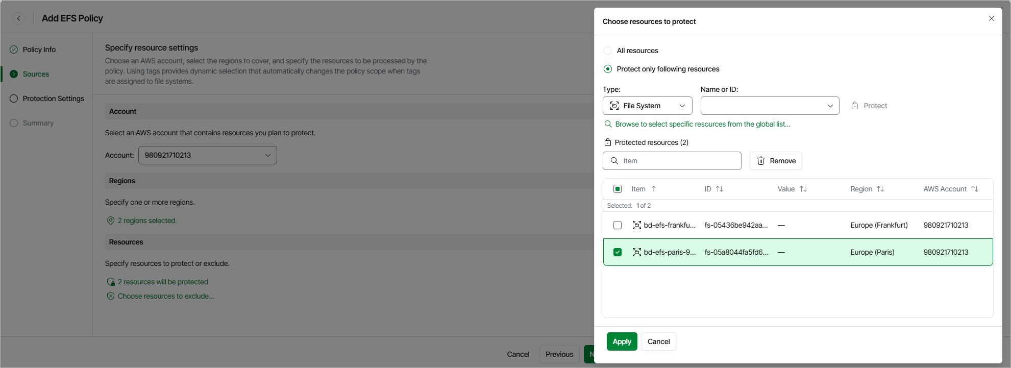Click the green Apply button
1011x368 pixels.
622,341
